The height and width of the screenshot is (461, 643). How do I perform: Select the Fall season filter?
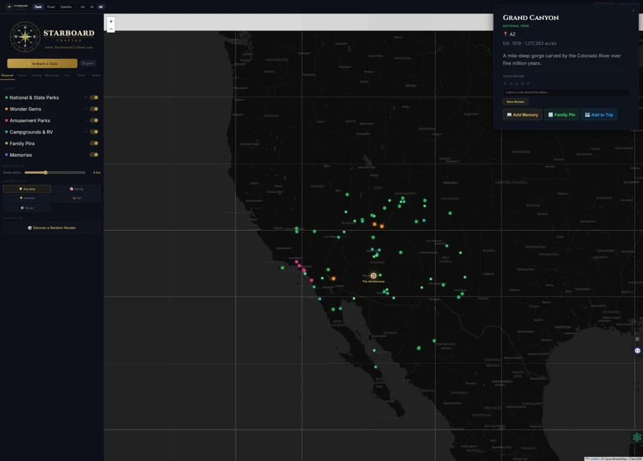(76, 198)
